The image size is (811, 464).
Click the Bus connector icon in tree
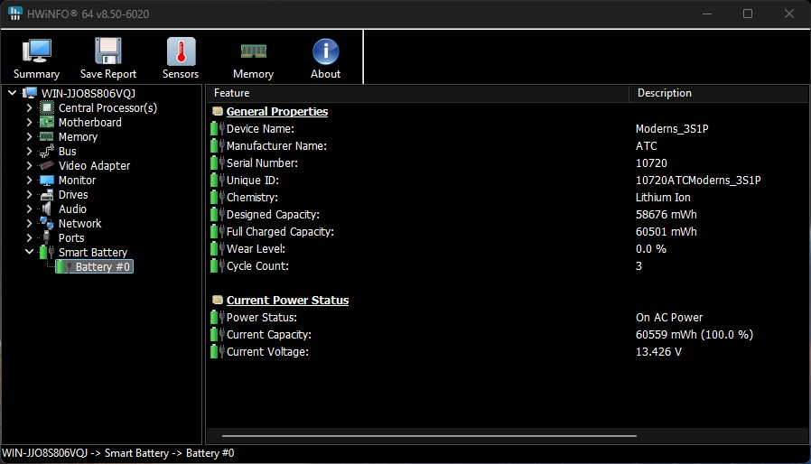47,151
